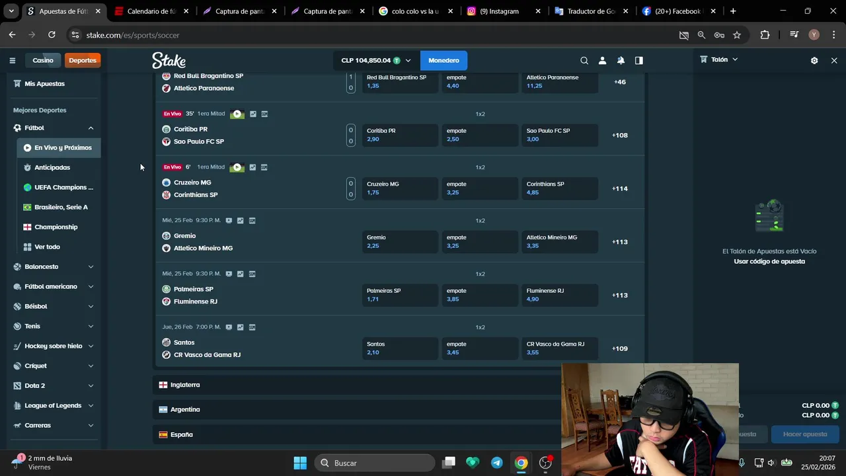Open the search magnifier icon in Stake header
This screenshot has height=476, width=846.
point(584,60)
